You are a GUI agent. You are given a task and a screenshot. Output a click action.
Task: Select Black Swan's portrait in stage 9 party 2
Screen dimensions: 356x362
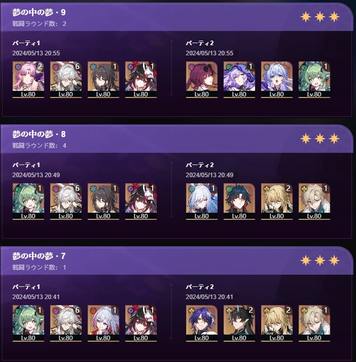[239, 80]
